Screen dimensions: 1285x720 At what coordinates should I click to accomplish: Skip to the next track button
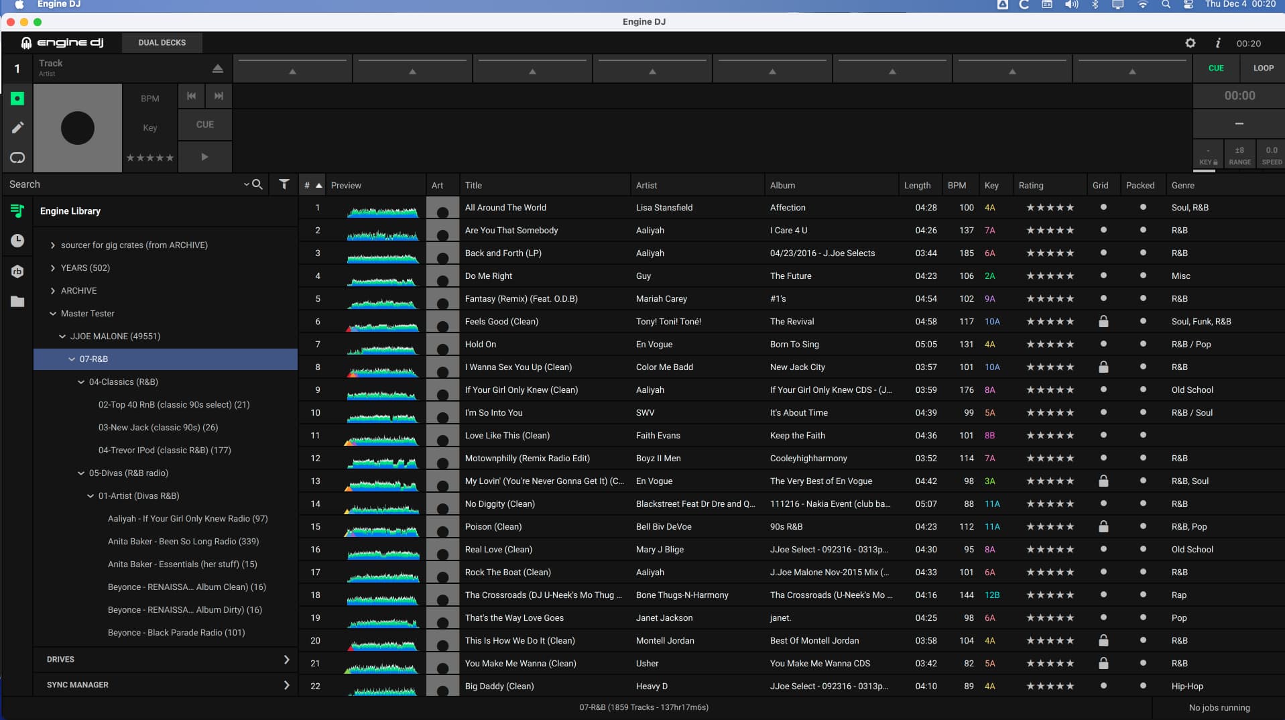pyautogui.click(x=219, y=96)
